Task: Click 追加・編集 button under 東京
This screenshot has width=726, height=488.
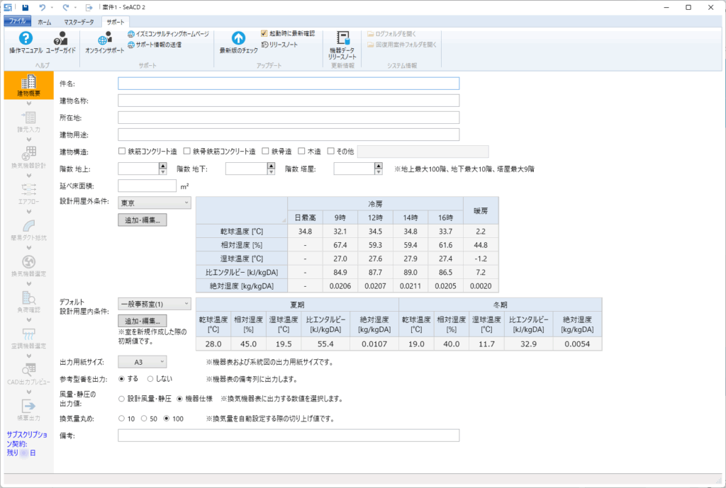Action: point(143,220)
